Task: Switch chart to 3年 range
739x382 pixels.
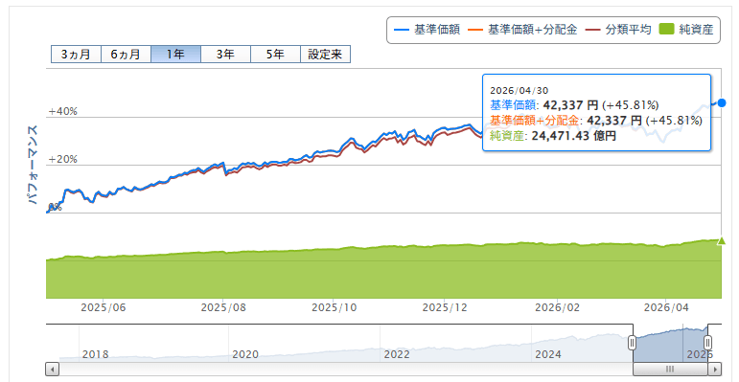Action: coord(226,55)
